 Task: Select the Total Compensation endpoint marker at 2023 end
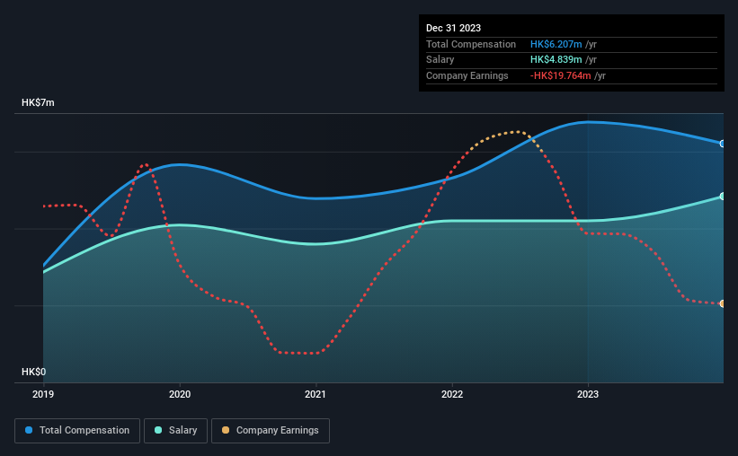coord(722,144)
